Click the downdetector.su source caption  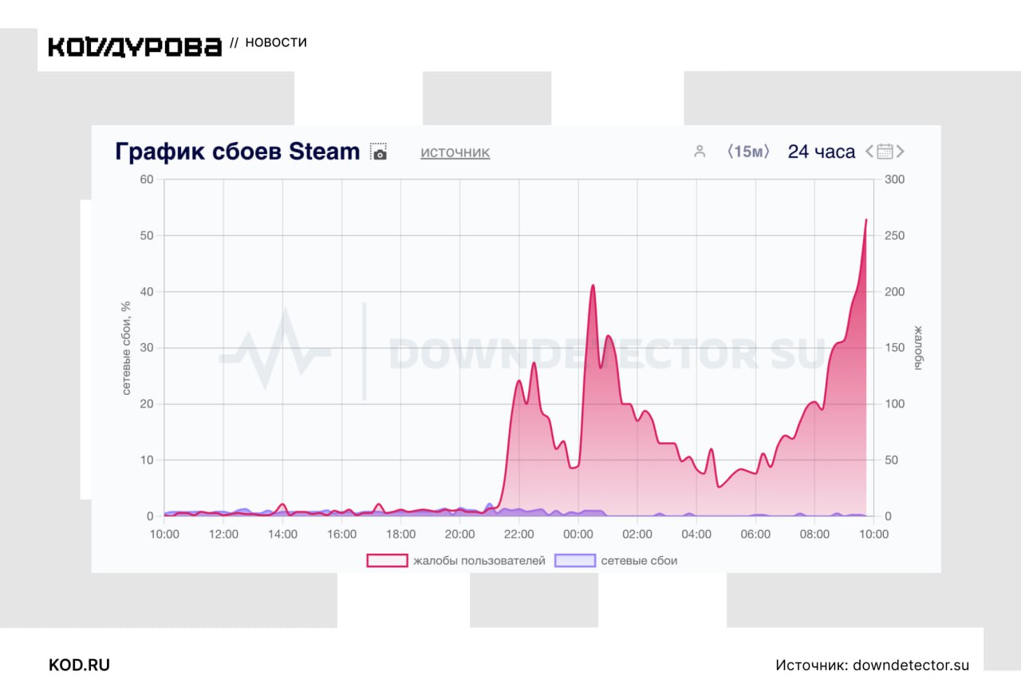click(x=872, y=665)
